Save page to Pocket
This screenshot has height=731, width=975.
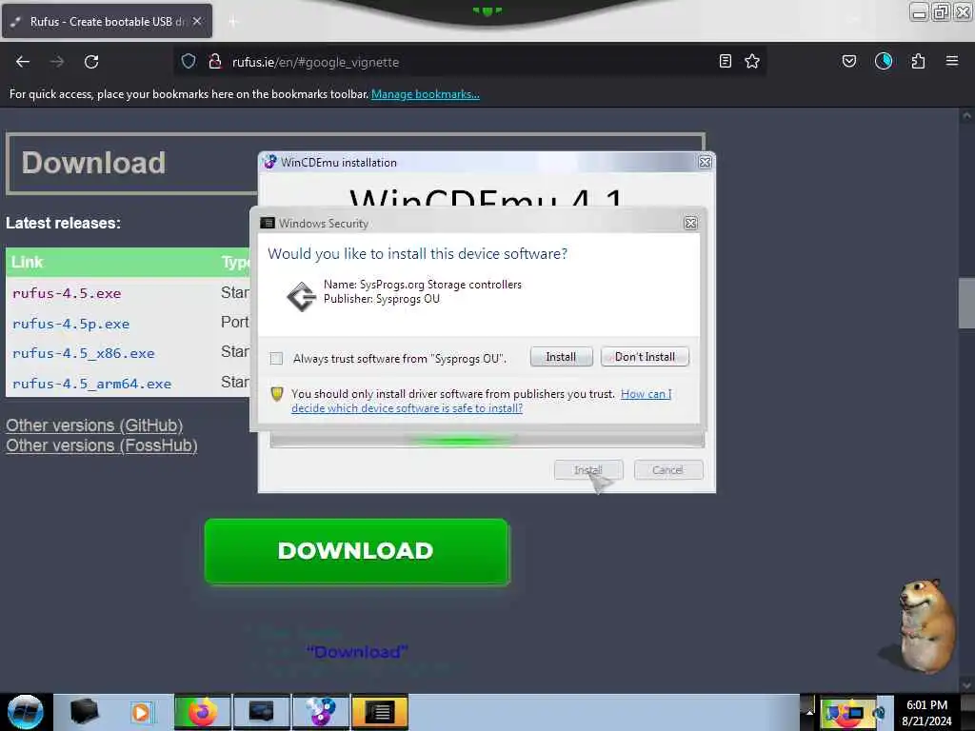click(x=849, y=61)
